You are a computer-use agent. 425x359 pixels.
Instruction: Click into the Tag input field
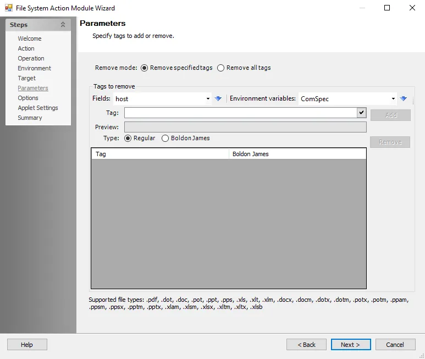[x=241, y=113]
